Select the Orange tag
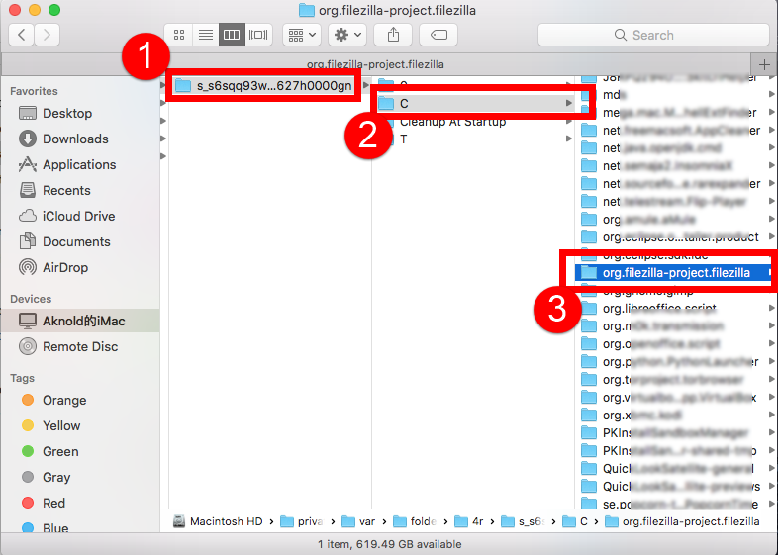This screenshot has height=555, width=778. (x=64, y=401)
